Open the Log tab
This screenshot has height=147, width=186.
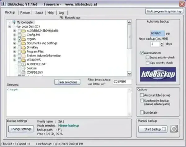tap(61, 13)
